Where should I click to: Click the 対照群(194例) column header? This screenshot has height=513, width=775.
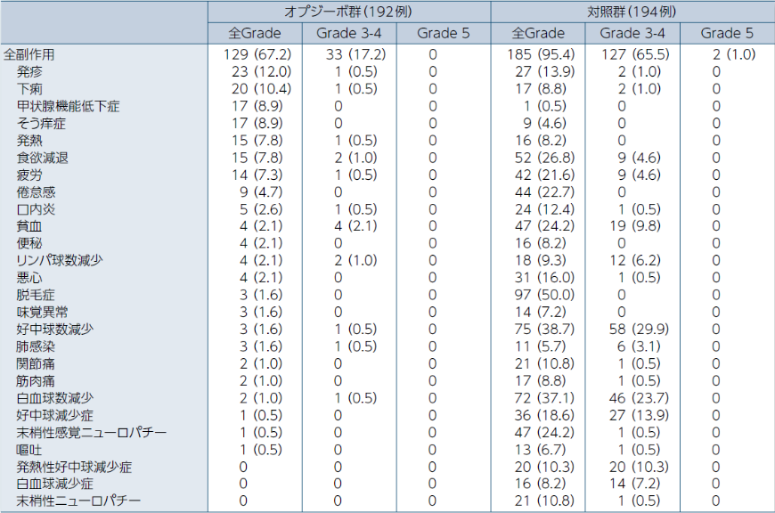[x=632, y=12]
